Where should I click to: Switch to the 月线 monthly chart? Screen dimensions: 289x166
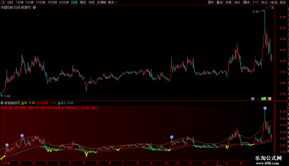point(91,2)
